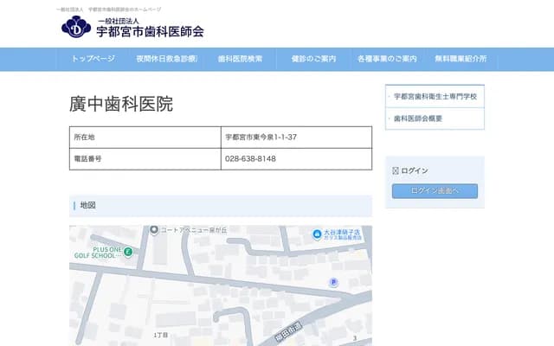Follow the 宇都宮歯科衛生士専門学校 sidebar link
Screen dimensions: 554x346
[x=435, y=96]
